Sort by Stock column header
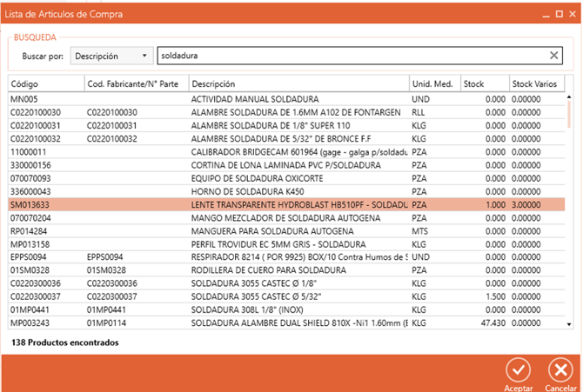 point(485,84)
